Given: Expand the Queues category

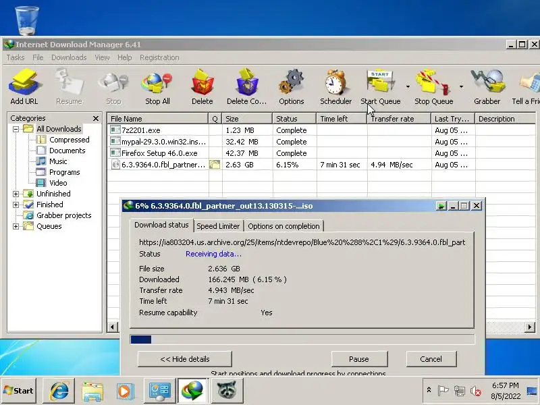Looking at the screenshot, I should point(16,226).
